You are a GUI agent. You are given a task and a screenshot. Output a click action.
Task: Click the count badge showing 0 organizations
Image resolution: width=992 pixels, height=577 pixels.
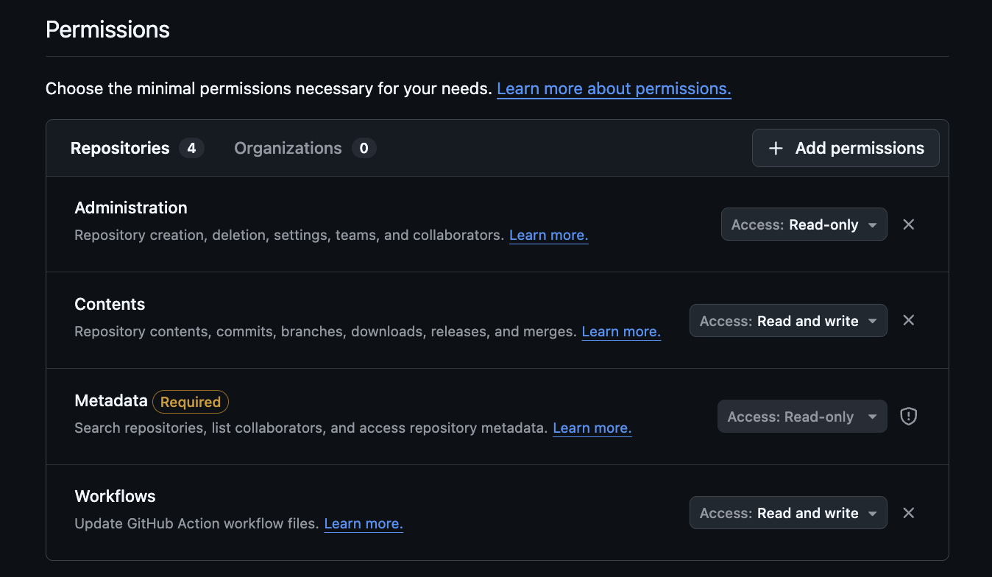(364, 148)
